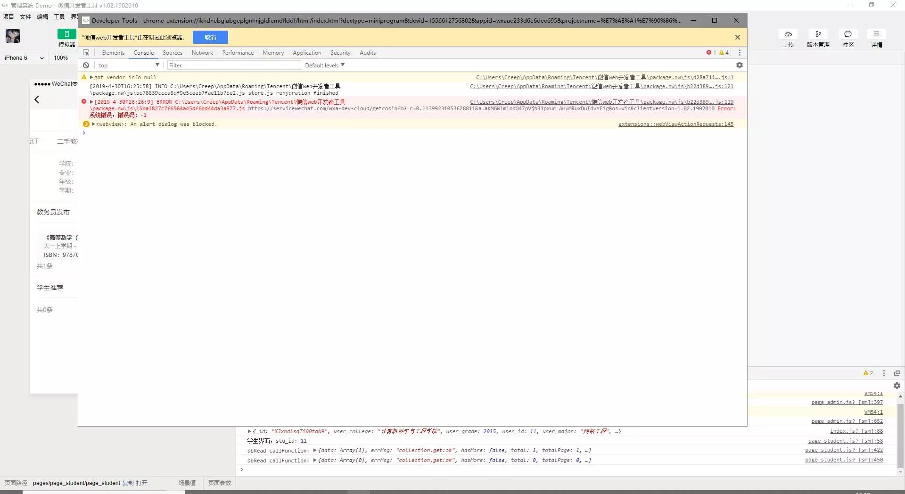This screenshot has width=905, height=494.
Task: Open the 文件 menu
Action: point(25,17)
